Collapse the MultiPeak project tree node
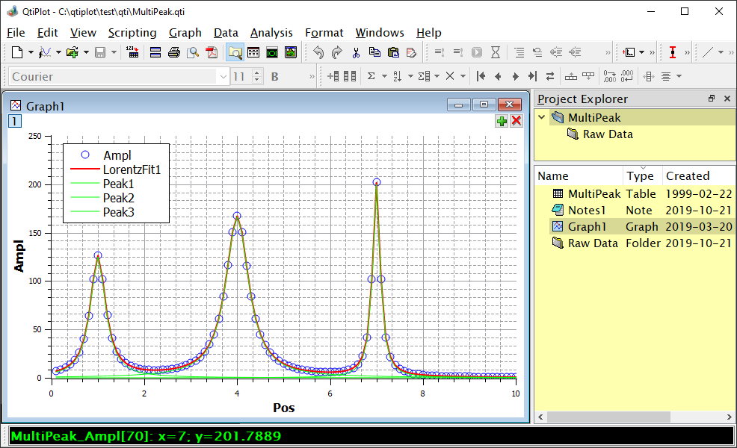Screen dimensions: 737x448 point(542,117)
